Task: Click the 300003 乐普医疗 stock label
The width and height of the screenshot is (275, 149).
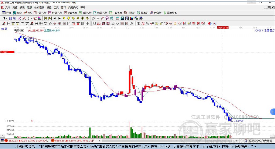Action: [265, 31]
